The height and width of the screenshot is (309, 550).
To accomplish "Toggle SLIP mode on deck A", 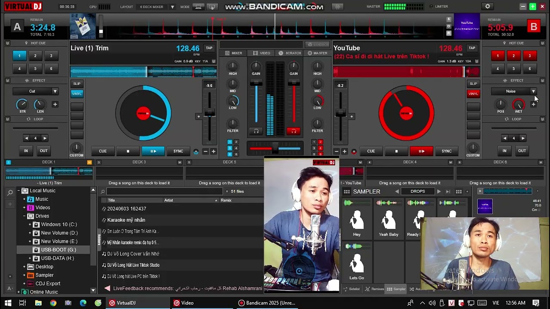I will 77,84.
